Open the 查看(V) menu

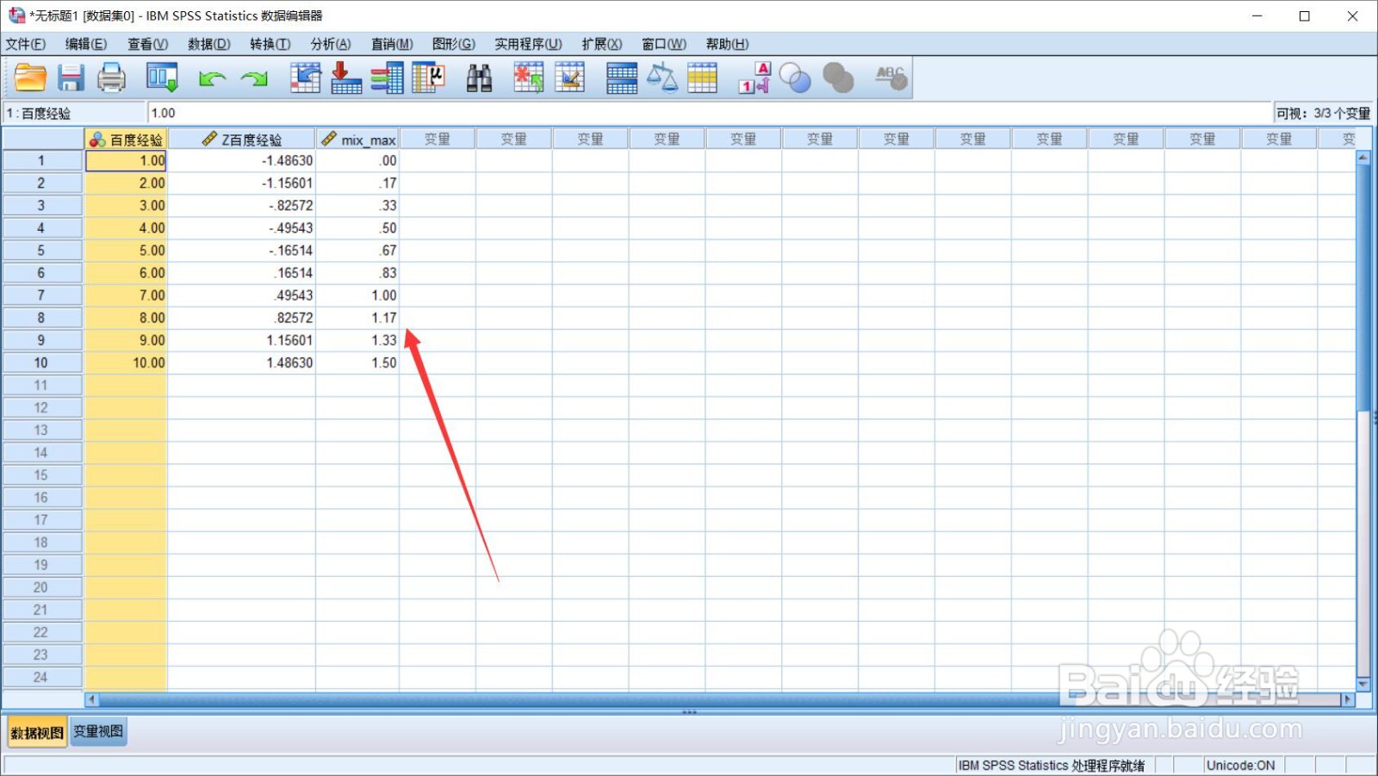[148, 44]
